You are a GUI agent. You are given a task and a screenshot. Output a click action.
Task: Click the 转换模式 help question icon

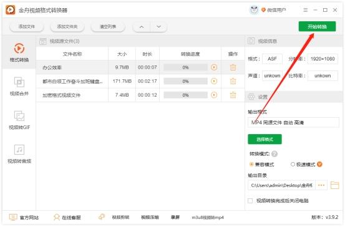(275, 154)
